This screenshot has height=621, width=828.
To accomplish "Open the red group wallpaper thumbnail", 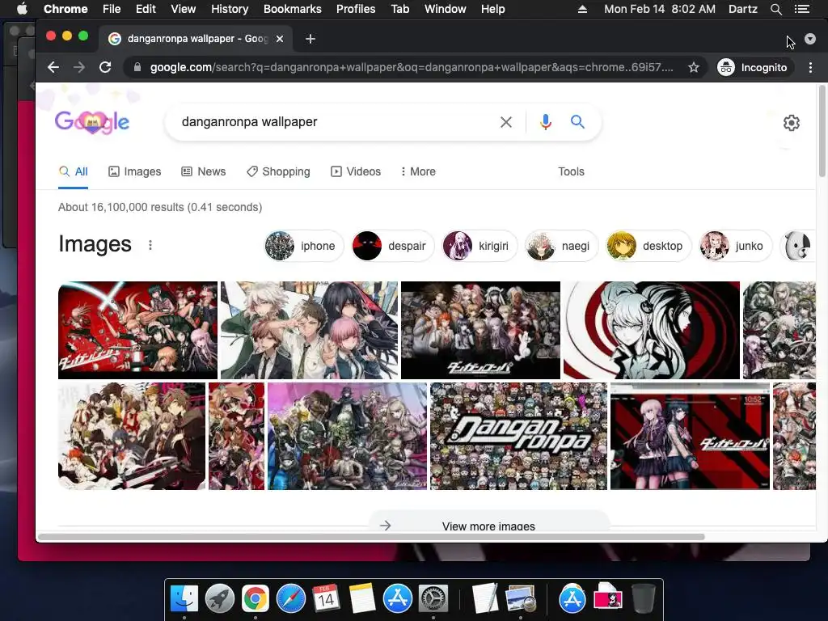I will pyautogui.click(x=137, y=330).
